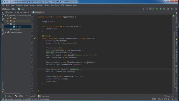The width and height of the screenshot is (179, 101).
Task: Close the Main.java tab
Action: click(x=44, y=12)
